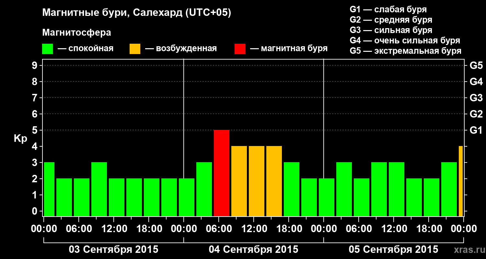
Task: Click the '12:00' tick label above 04 Сентября
Action: [254, 229]
